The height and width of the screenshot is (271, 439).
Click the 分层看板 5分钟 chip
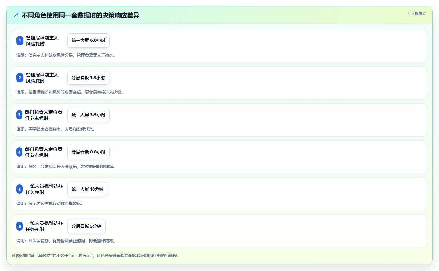tap(86, 226)
